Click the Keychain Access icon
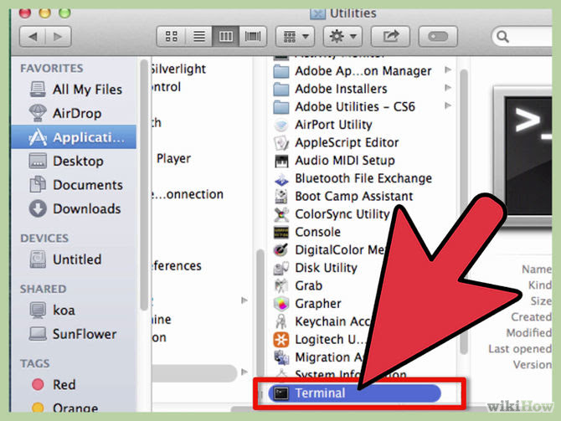Image resolution: width=561 pixels, height=421 pixels. 281,321
